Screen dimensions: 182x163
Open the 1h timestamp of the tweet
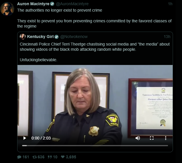170,4
